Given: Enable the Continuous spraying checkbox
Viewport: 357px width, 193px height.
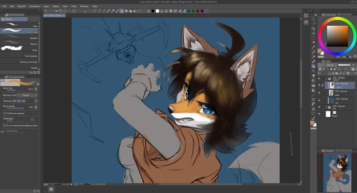Looking at the screenshot, I should (4, 113).
